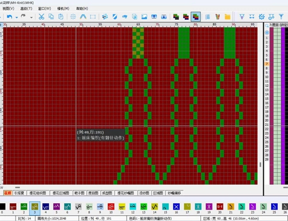Viewport: 288px width, 221px height.
Task: Toggle the first red-green overlay view button
Action: point(176,17)
